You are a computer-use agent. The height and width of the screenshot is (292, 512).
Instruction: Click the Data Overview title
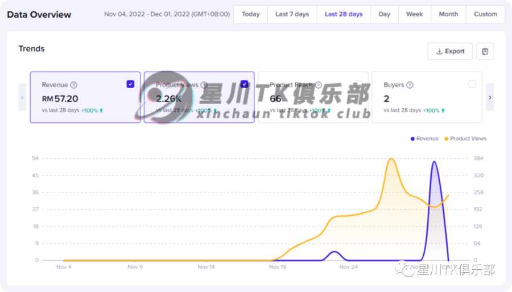39,15
